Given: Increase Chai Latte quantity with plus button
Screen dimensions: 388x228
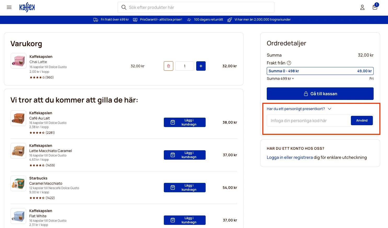Looking at the screenshot, I should [201, 66].
